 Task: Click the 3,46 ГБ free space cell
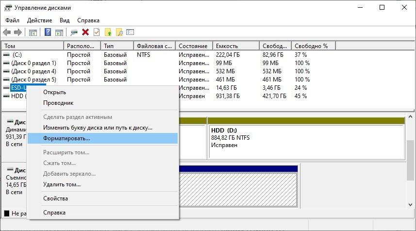pos(271,87)
